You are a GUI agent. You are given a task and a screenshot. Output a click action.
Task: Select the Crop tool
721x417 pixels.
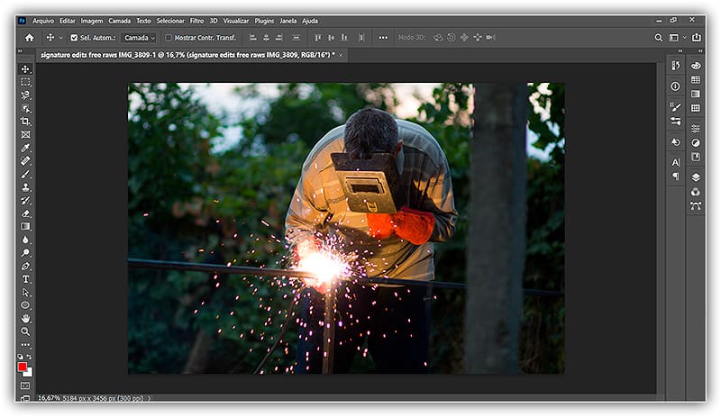point(25,122)
